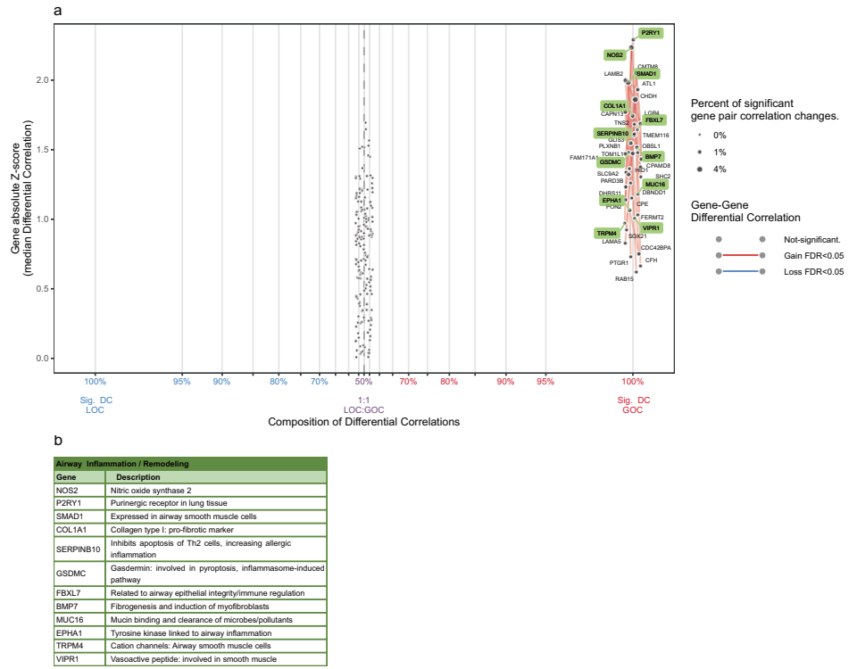The height and width of the screenshot is (669, 849).
Task: Select the NOS2 green label
Action: (x=614, y=54)
